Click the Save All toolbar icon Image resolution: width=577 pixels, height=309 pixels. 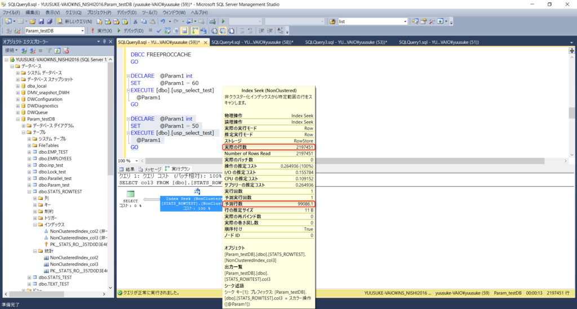coord(49,21)
